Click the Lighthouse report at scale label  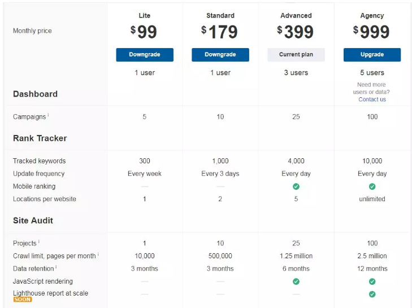[50, 293]
